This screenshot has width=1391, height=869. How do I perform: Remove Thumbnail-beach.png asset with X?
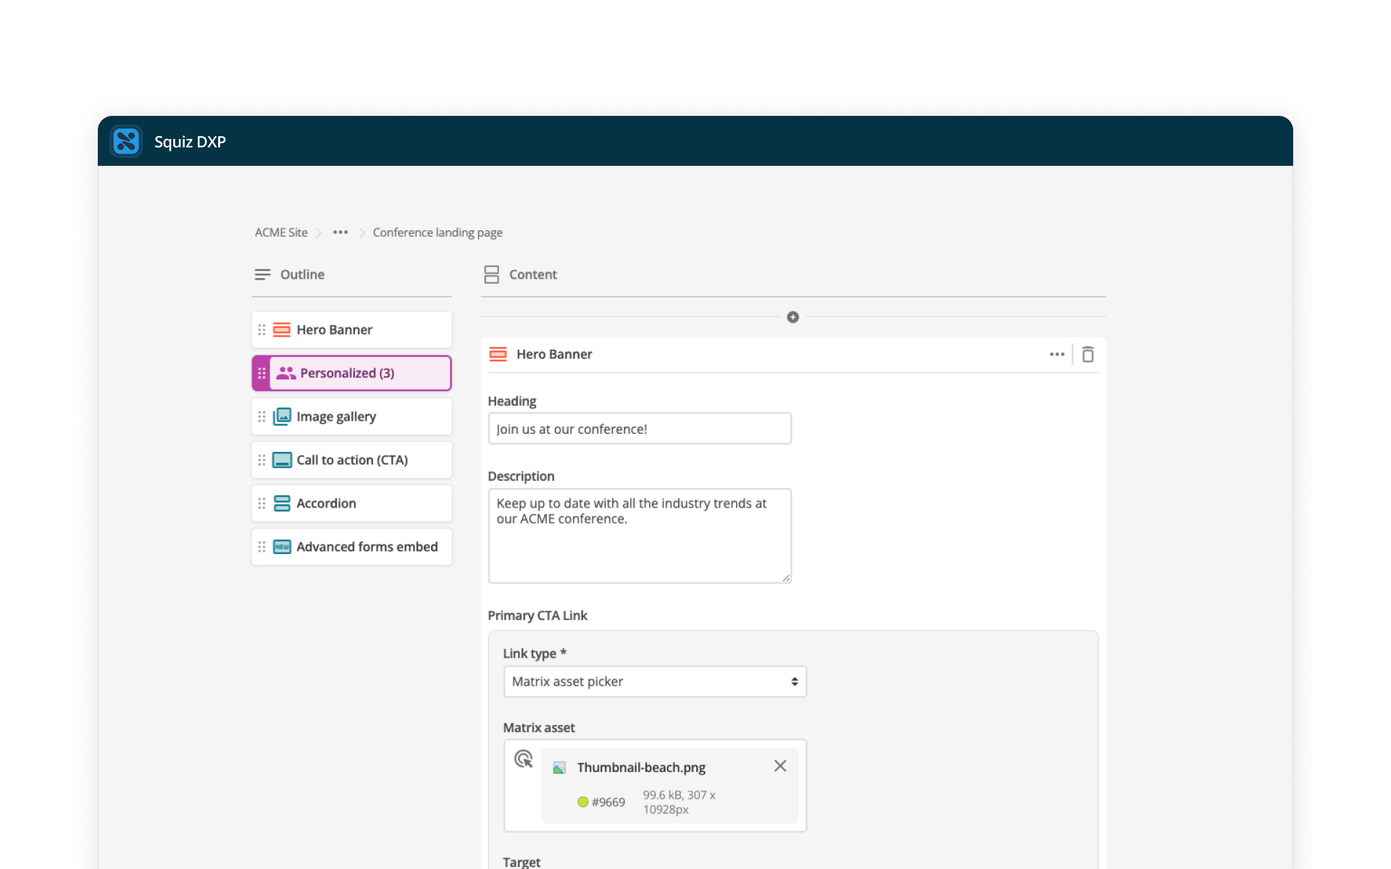coord(780,766)
